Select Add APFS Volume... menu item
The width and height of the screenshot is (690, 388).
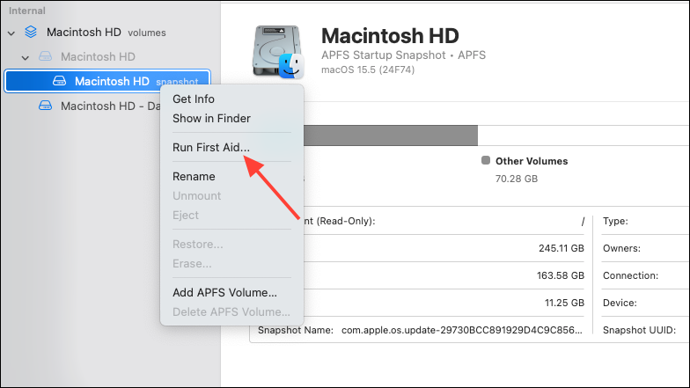coord(225,292)
